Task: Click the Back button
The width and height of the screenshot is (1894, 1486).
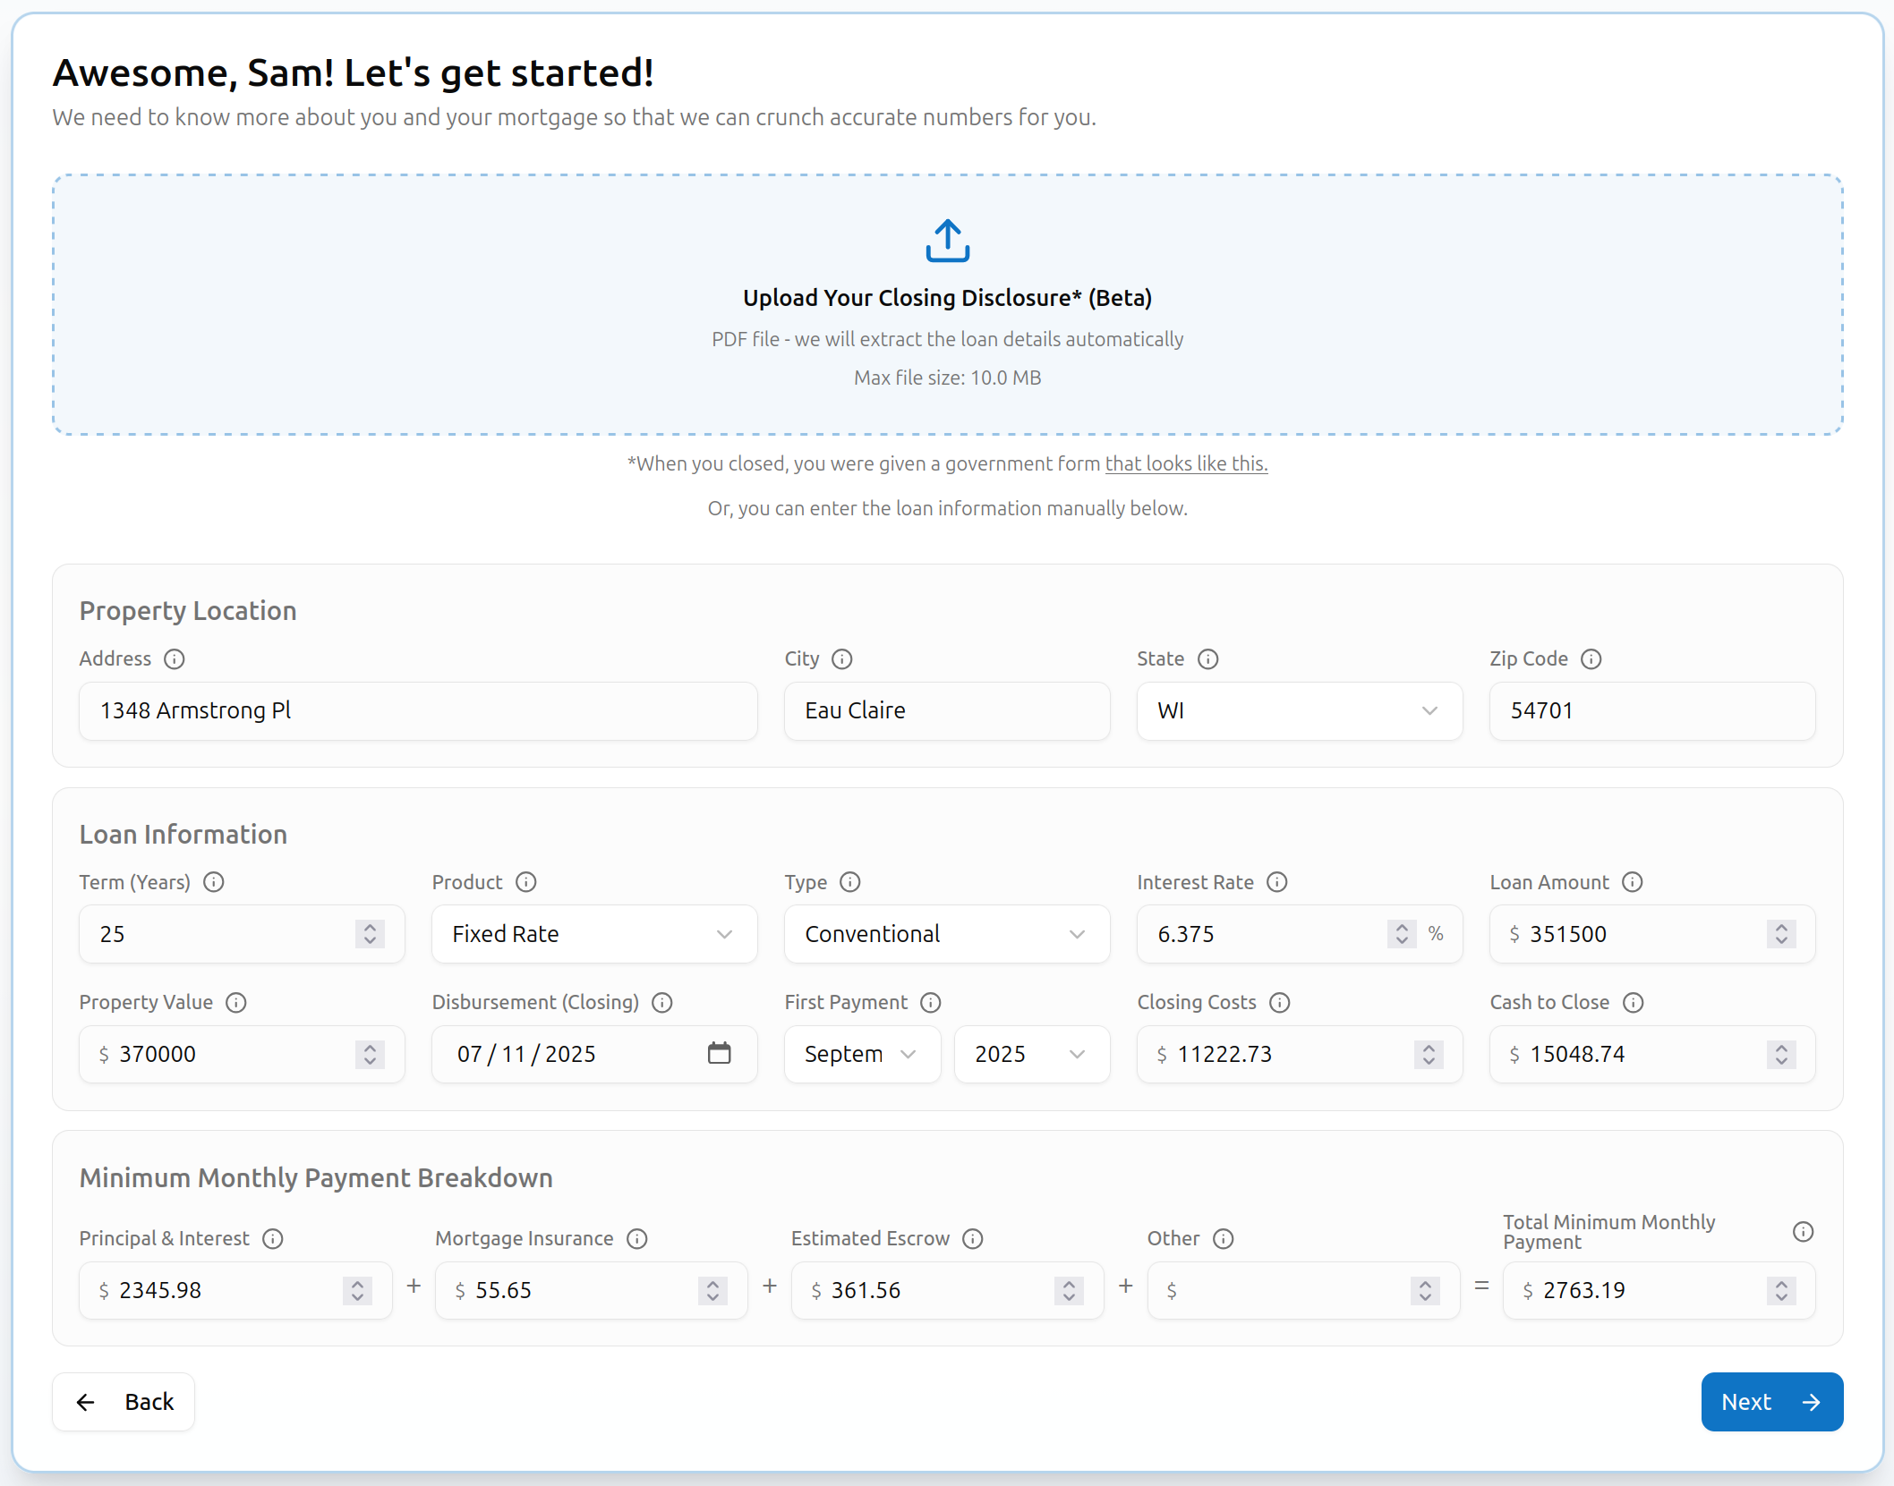Action: (124, 1402)
